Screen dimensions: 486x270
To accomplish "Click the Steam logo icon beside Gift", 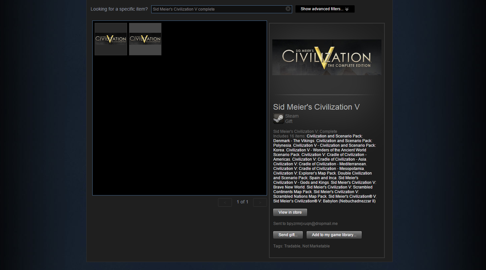I will click(x=278, y=119).
